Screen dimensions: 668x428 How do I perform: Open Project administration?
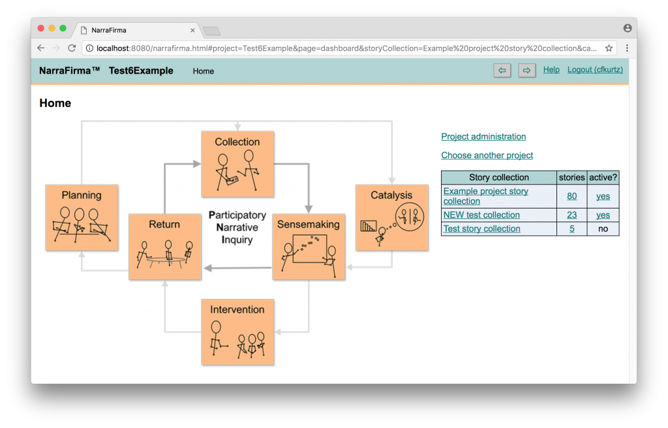483,137
